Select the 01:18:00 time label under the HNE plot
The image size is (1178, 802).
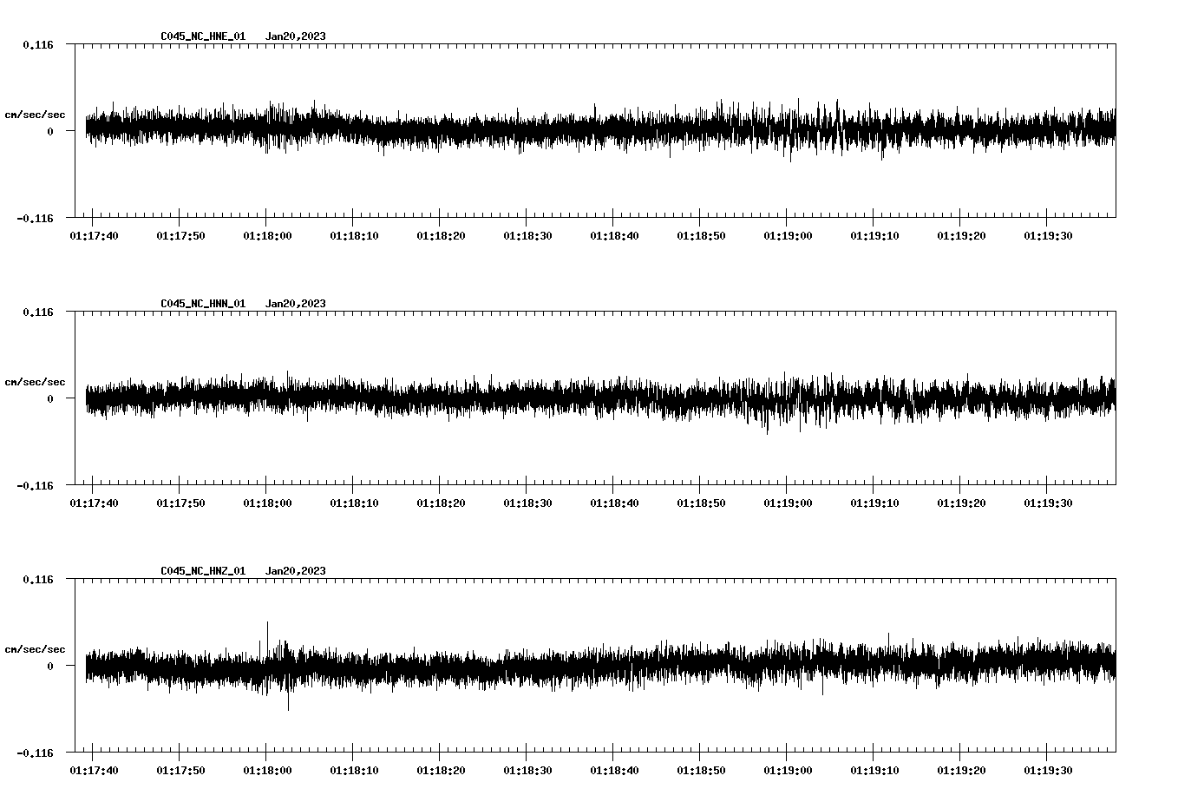coord(267,236)
